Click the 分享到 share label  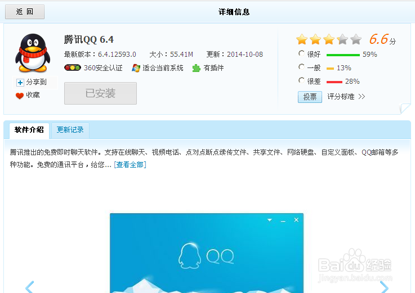click(36, 82)
